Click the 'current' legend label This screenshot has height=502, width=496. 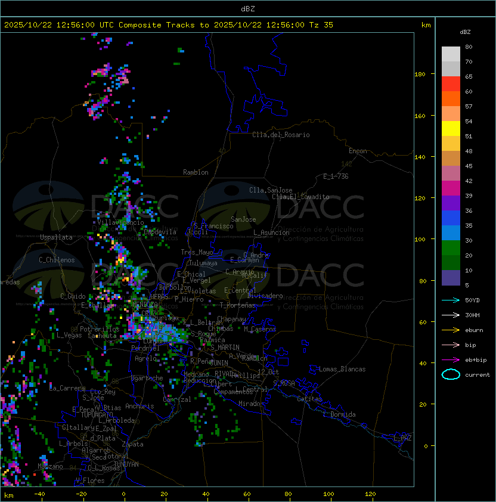click(x=478, y=375)
